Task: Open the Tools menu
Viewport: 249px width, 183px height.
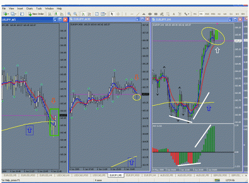Action: 39,8
